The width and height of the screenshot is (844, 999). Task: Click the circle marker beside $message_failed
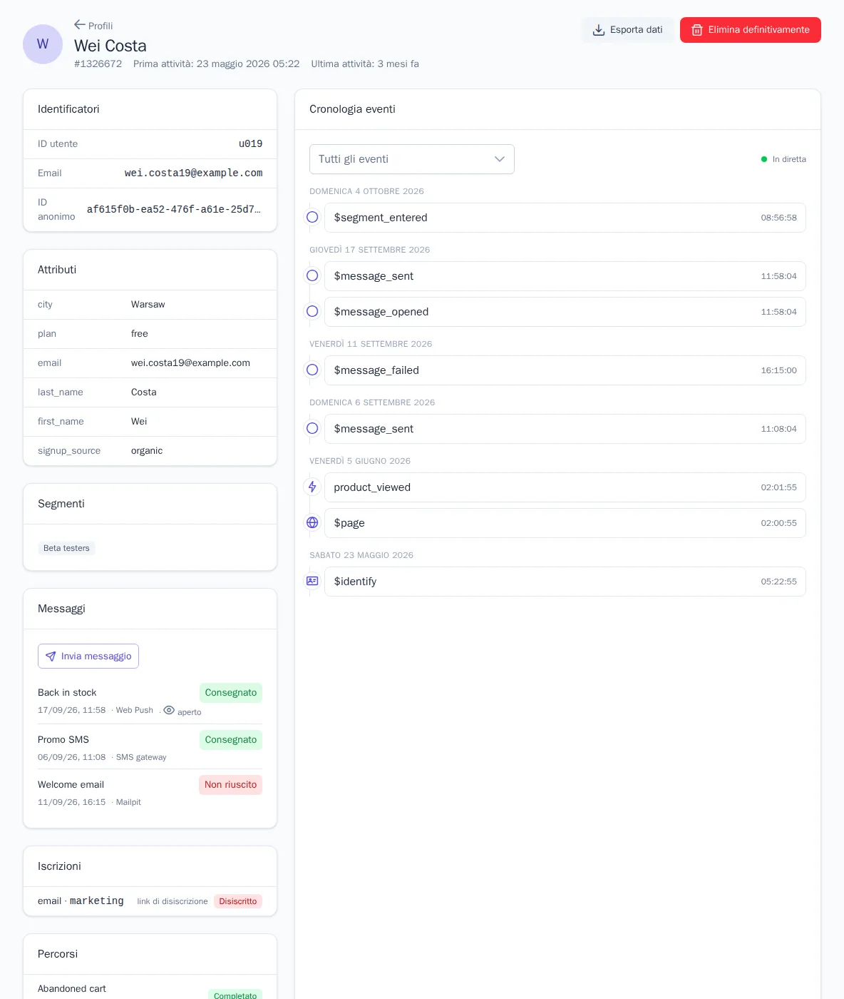click(312, 370)
